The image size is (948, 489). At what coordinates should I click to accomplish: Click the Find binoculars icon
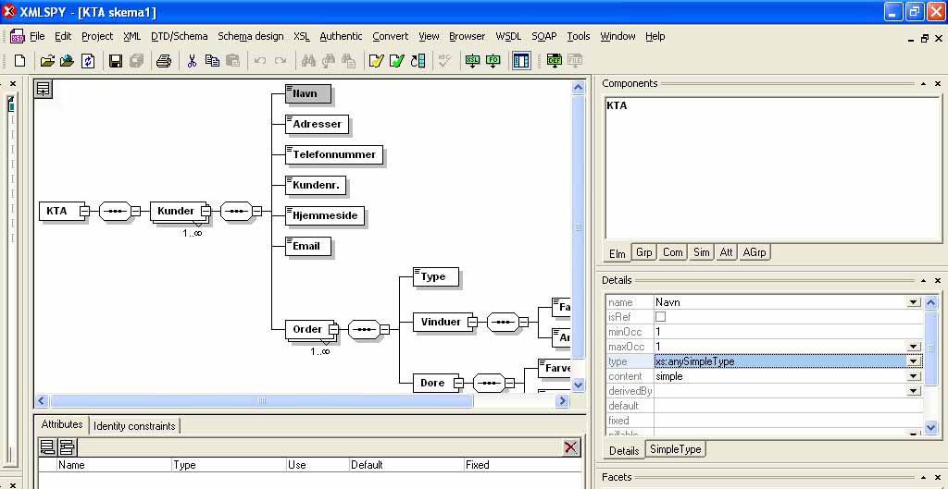308,61
